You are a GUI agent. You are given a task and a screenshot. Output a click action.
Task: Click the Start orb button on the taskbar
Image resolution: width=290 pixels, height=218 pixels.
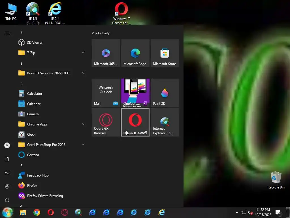point(8,212)
